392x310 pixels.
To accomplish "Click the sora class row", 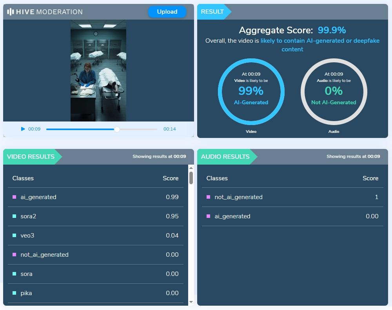I will [95, 274].
